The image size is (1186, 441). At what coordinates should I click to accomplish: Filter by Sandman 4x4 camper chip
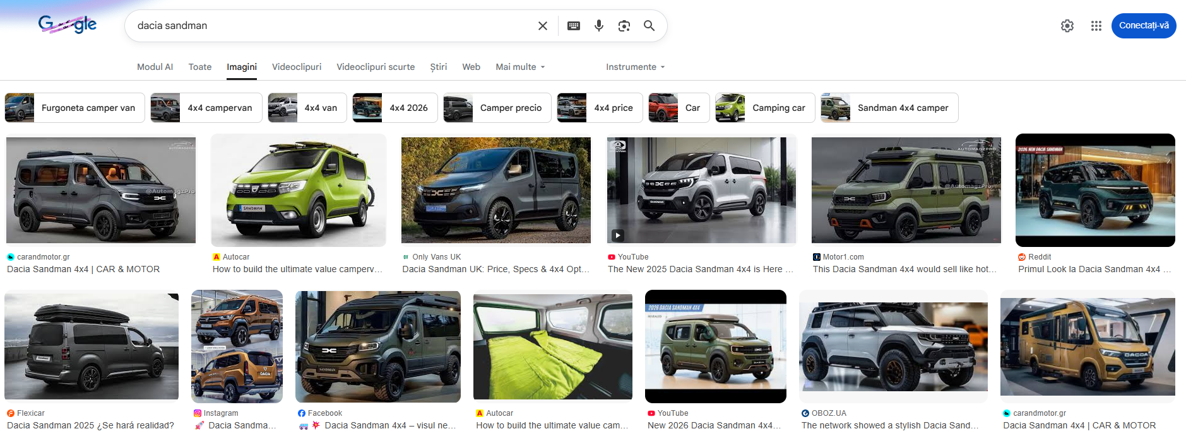click(x=889, y=108)
